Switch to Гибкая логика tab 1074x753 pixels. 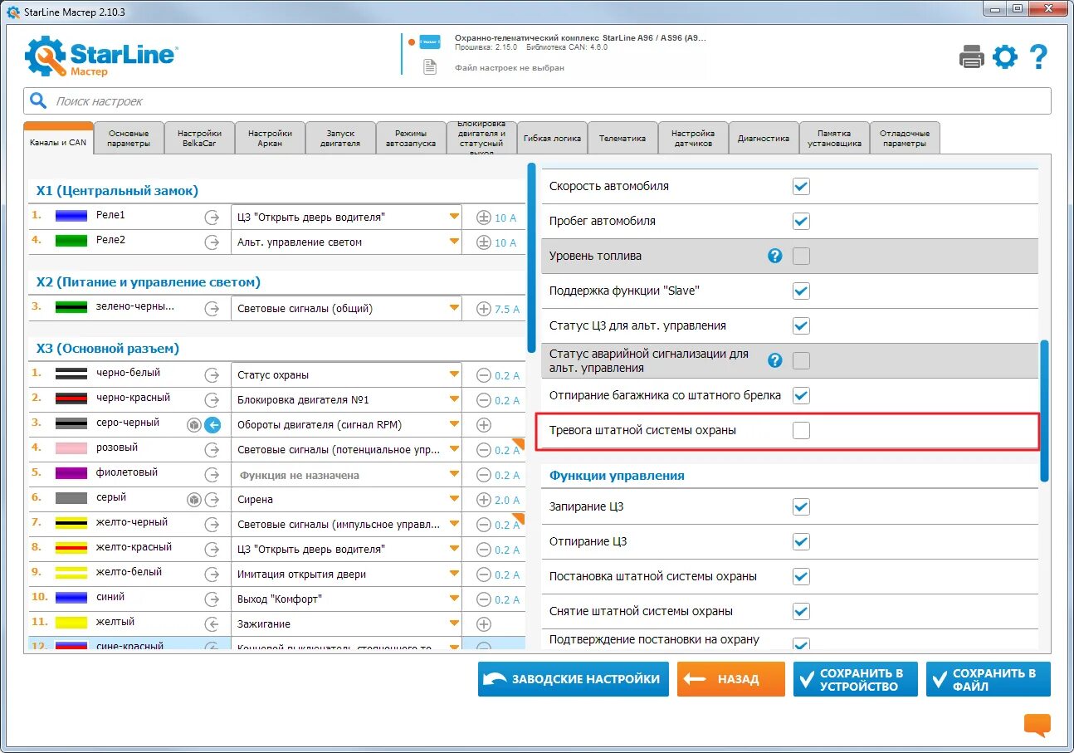pos(552,138)
